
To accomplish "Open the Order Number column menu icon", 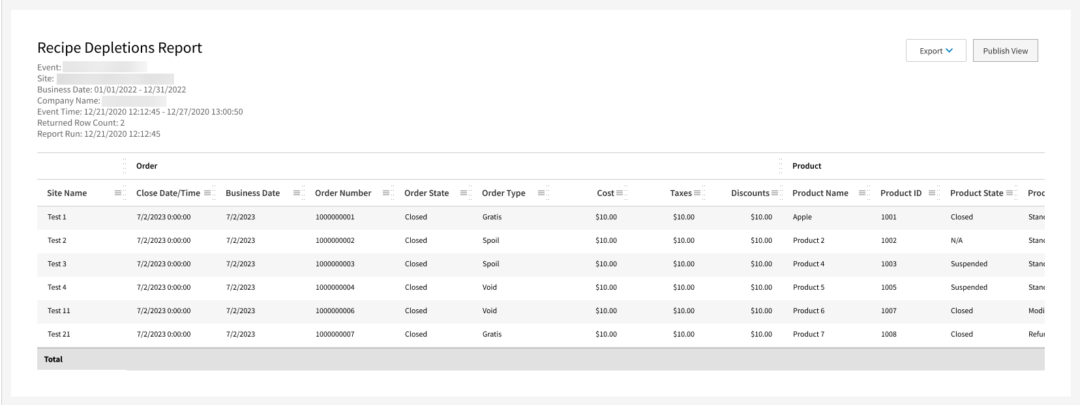I will pos(386,193).
